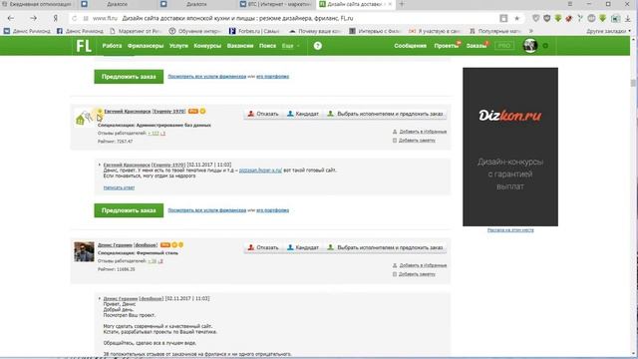Open 'Проекты' in the header

click(446, 46)
